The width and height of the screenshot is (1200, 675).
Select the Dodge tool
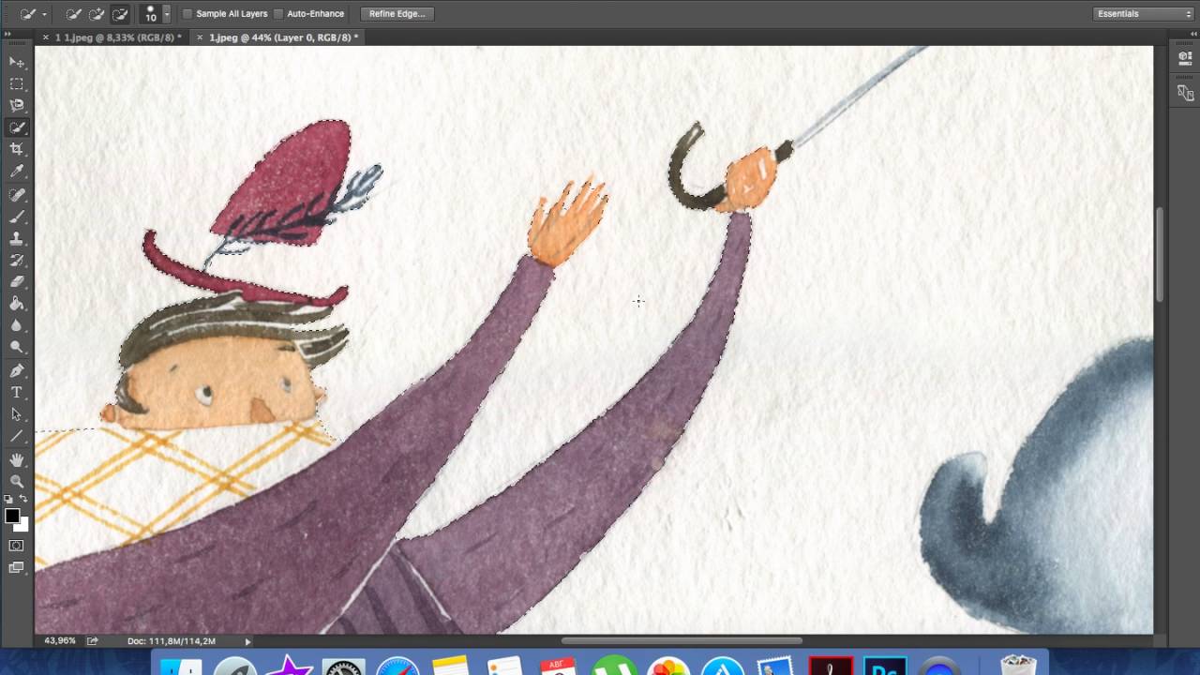click(x=17, y=347)
